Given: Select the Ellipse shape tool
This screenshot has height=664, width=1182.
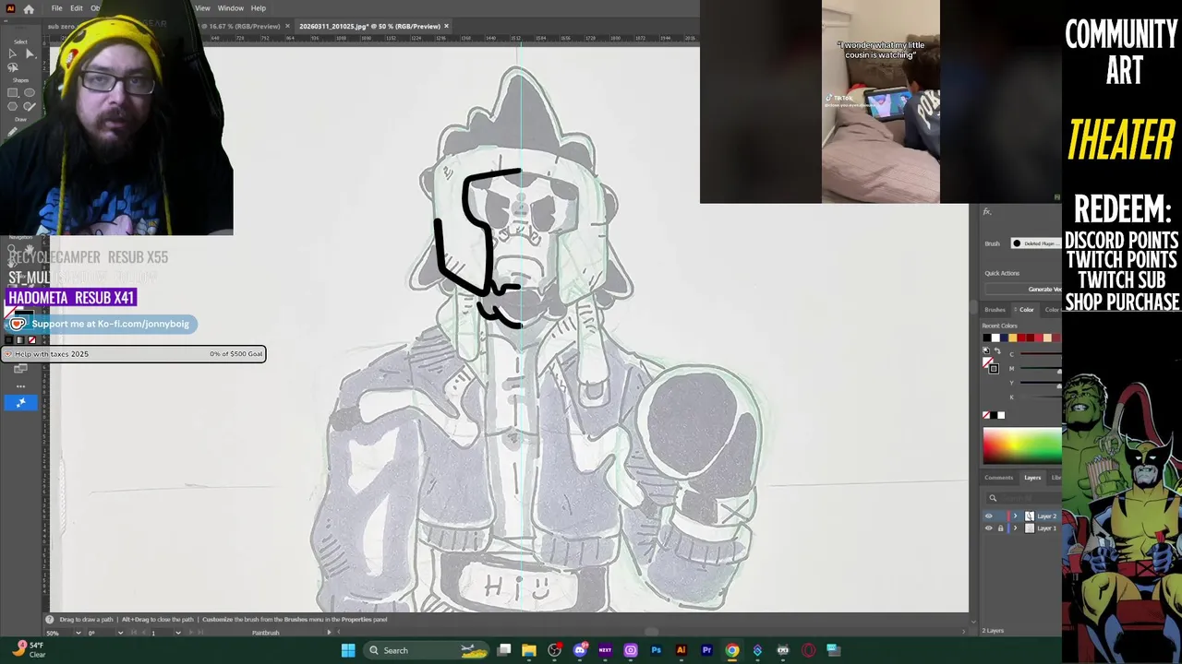Looking at the screenshot, I should 30,93.
